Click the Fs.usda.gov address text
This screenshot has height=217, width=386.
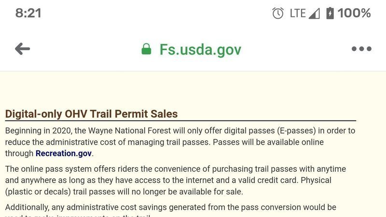tap(200, 49)
